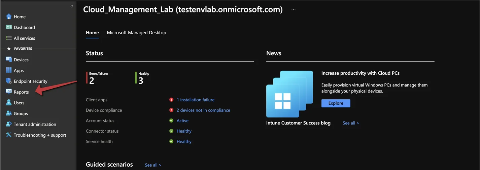This screenshot has width=480, height=170.
Task: Click See all next to Customer Success blog
Action: coord(351,123)
